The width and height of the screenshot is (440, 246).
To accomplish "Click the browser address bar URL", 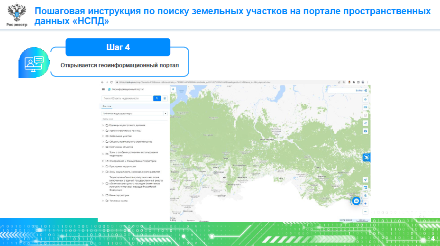I will [195, 82].
